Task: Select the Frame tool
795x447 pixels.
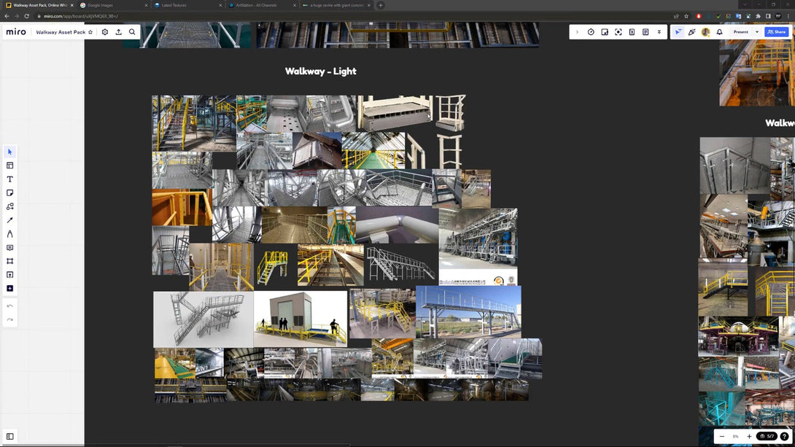Action: (9, 262)
